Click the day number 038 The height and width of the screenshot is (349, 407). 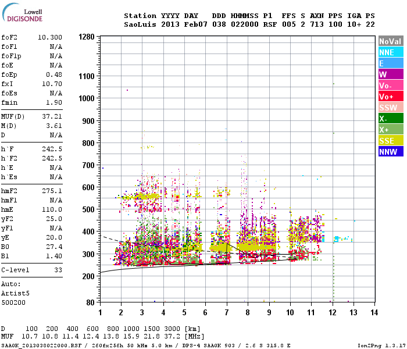(x=219, y=24)
